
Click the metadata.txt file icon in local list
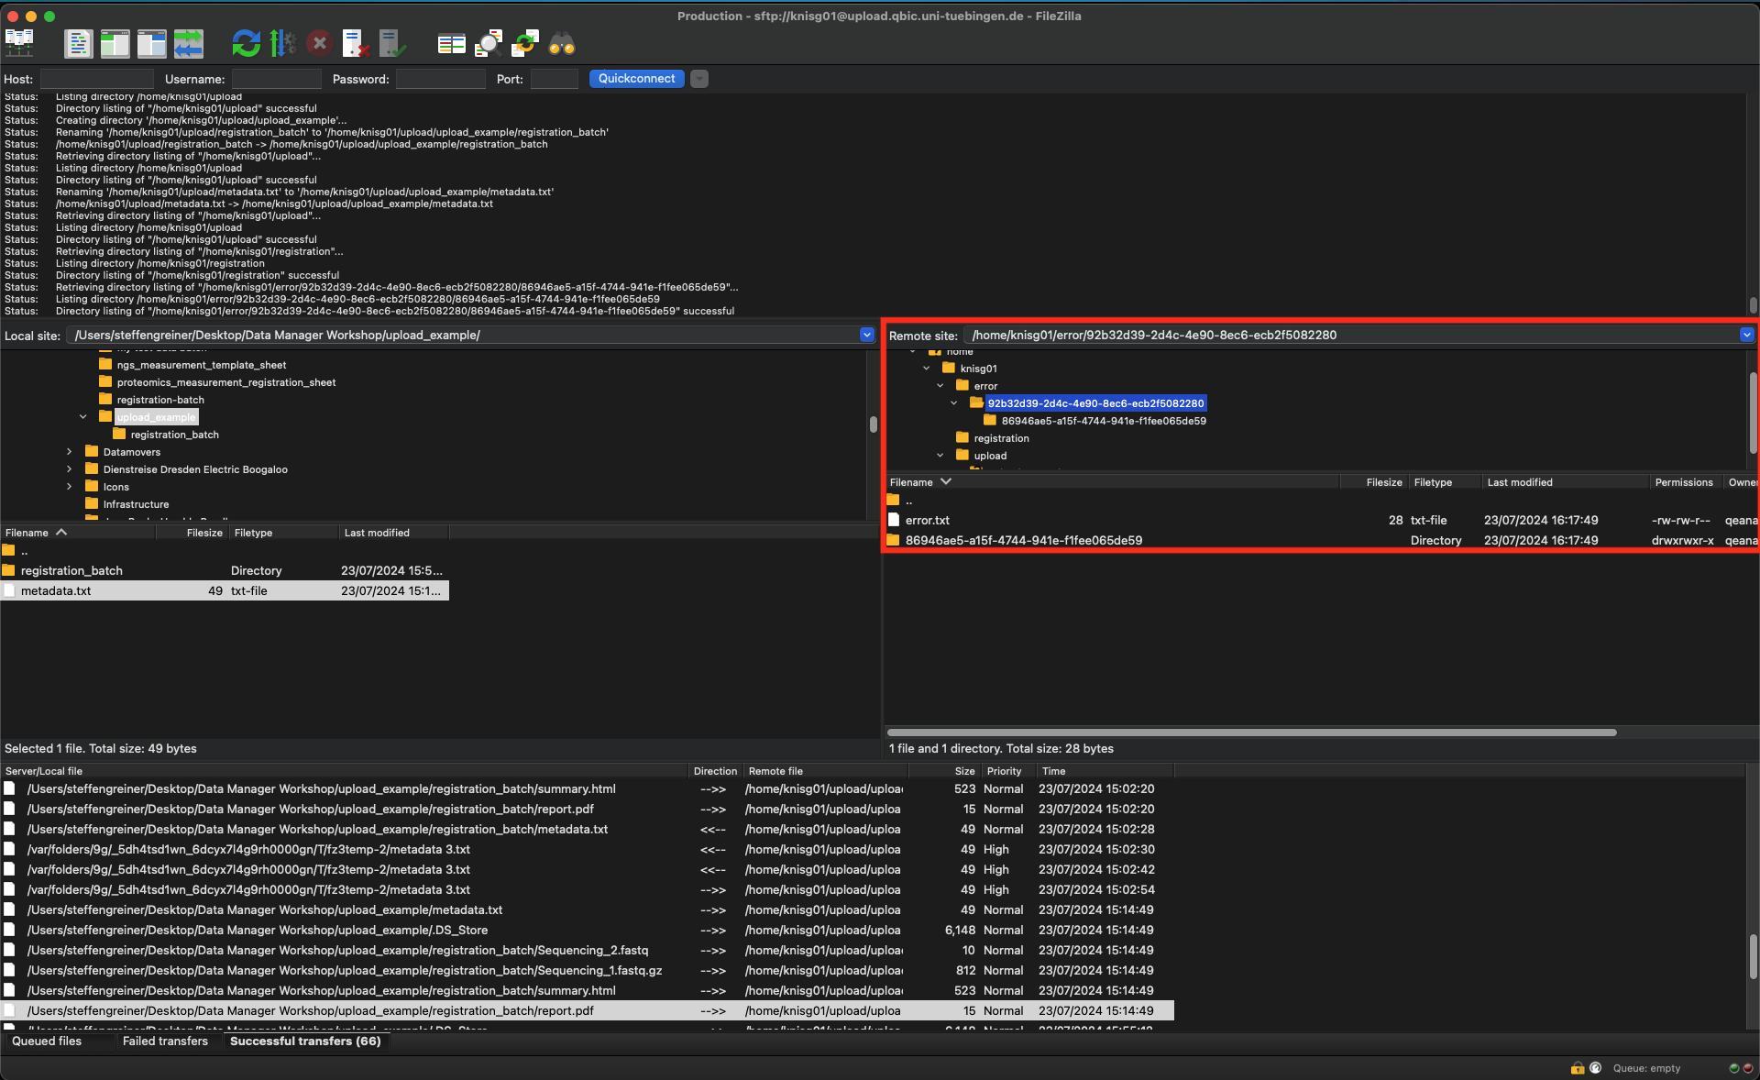tap(9, 590)
